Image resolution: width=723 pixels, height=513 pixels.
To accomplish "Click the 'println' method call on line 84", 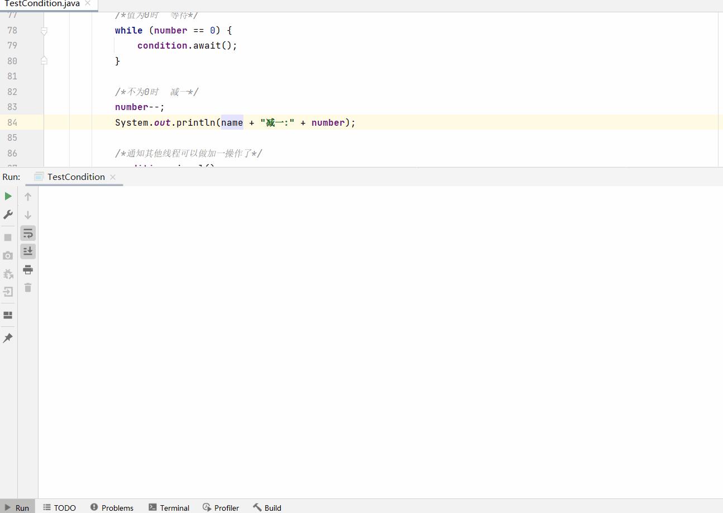I will [x=195, y=122].
